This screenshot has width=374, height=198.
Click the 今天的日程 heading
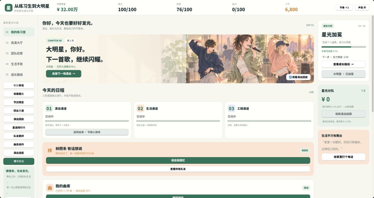[x=53, y=90]
